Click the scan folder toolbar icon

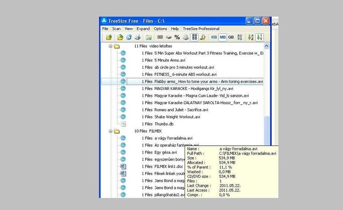pos(120,37)
